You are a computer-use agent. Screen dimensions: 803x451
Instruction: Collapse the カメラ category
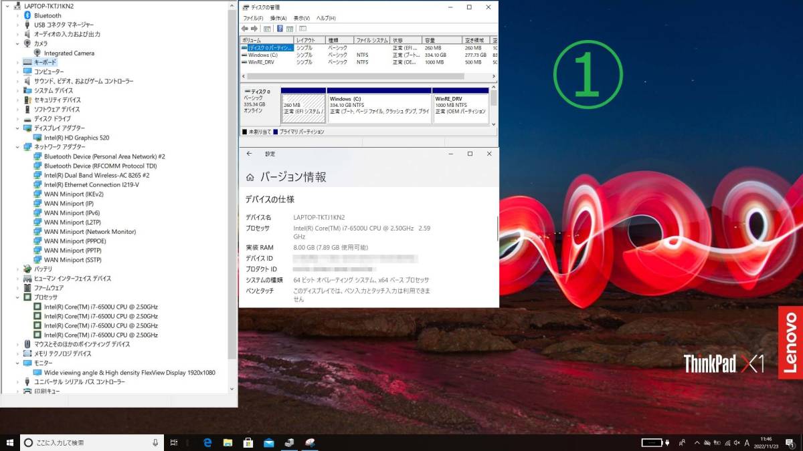pos(17,43)
